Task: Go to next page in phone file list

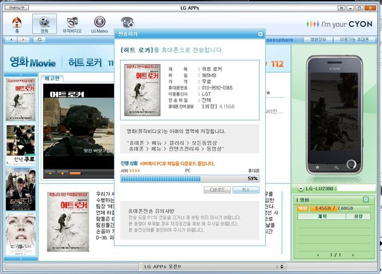Action: pyautogui.click(x=353, y=255)
